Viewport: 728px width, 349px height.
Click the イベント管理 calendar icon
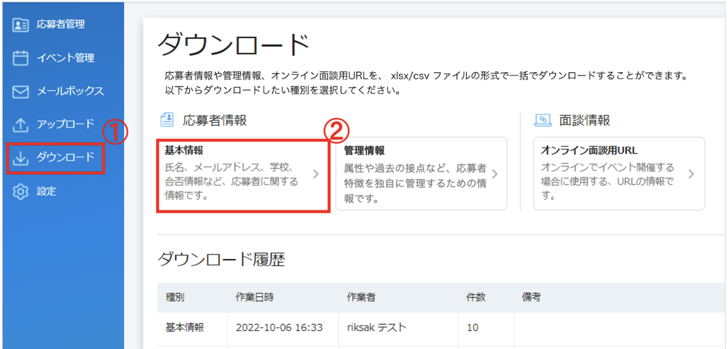pos(20,58)
